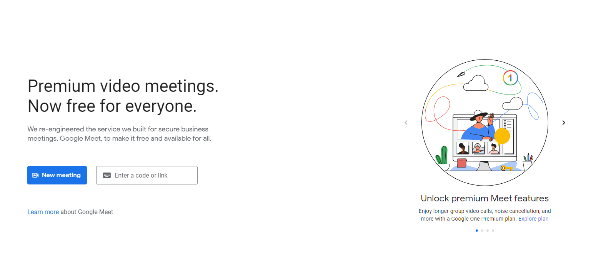Screen dimensions: 596x269
Task: Click the video camera icon on New meeting button
Action: pos(35,175)
